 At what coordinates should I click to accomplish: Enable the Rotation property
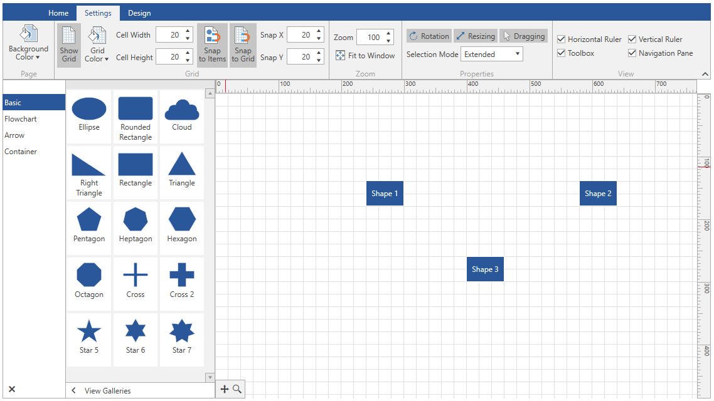429,36
